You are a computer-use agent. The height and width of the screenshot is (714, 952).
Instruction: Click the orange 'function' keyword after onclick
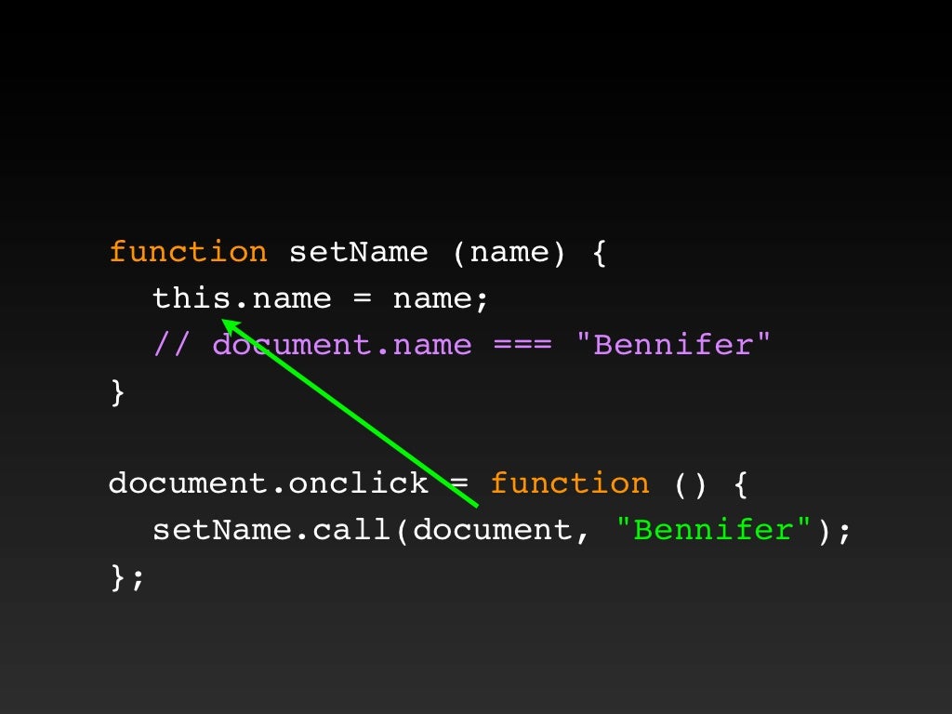click(570, 483)
